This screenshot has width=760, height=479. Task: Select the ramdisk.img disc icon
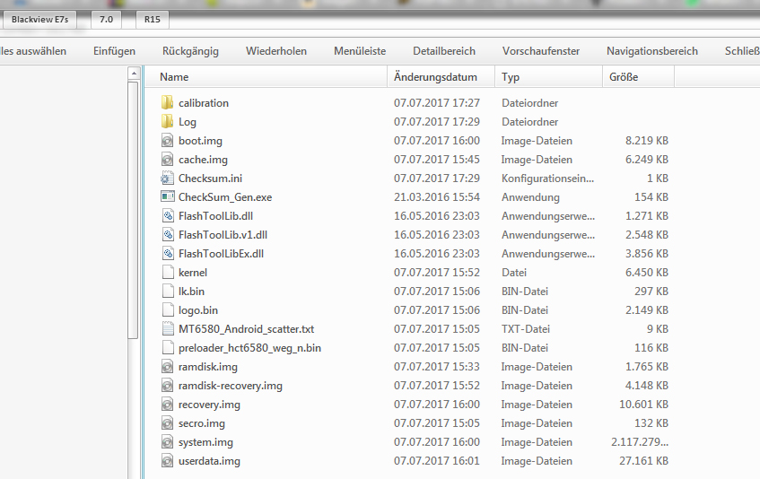pos(167,367)
